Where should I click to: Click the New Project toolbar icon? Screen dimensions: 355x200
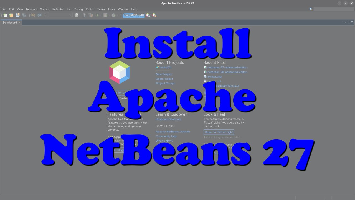point(11,15)
